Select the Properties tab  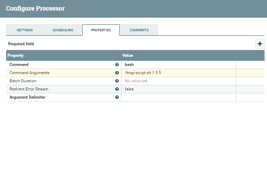pos(101,30)
